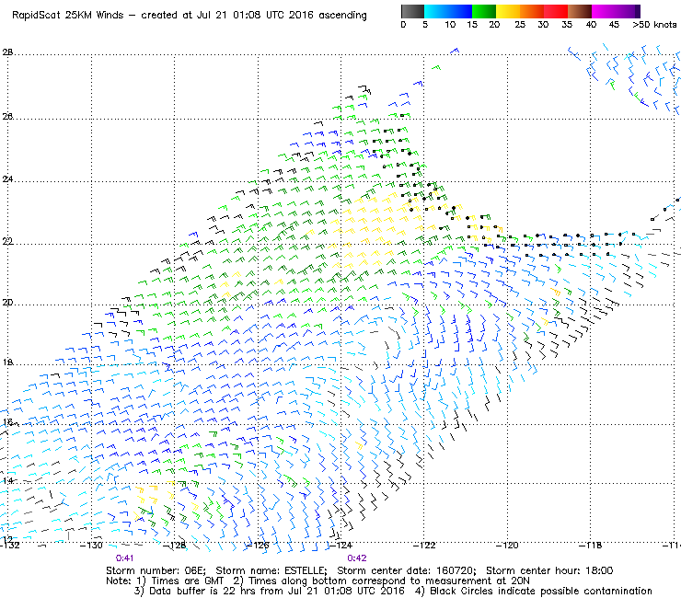Click the latitude label '28'
681x598 pixels.
[x=7, y=52]
